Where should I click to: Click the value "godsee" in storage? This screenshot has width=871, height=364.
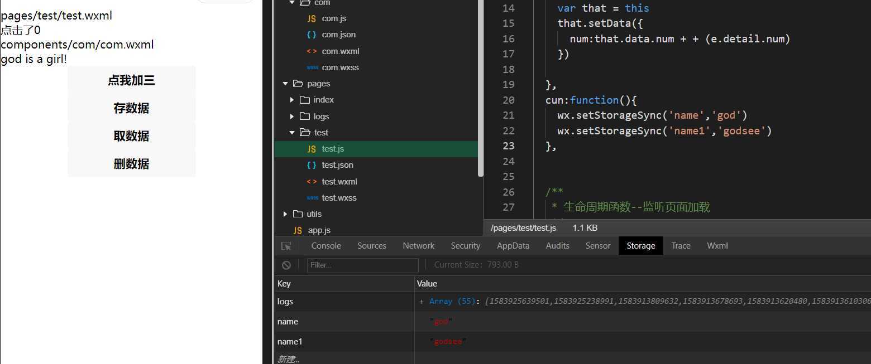point(448,342)
